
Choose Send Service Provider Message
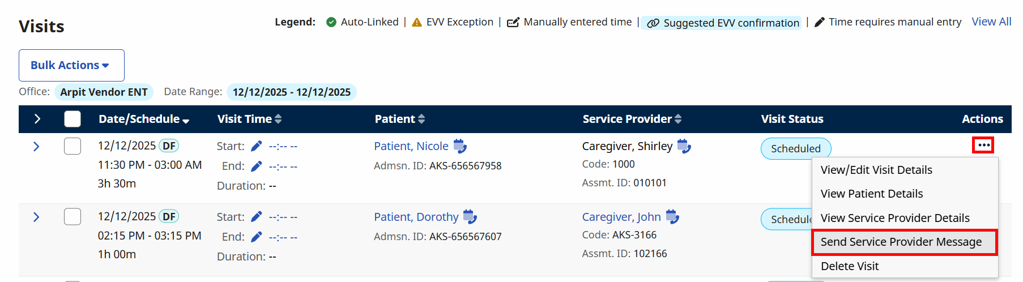pyautogui.click(x=901, y=242)
